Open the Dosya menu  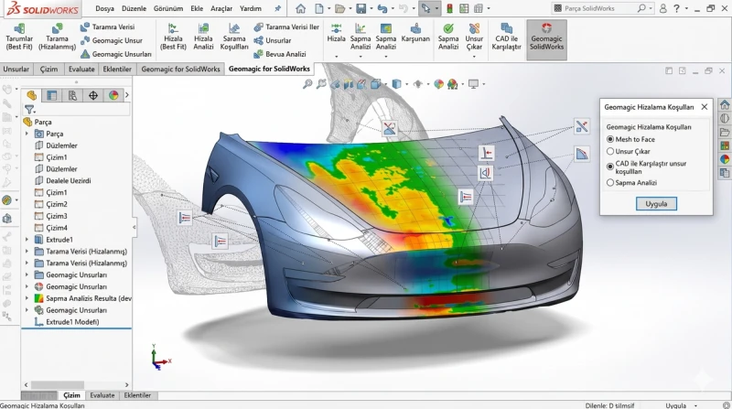click(x=104, y=8)
